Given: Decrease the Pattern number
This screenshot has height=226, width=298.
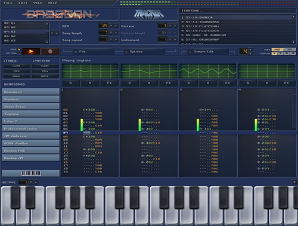Looking at the screenshot, I should click(175, 26).
